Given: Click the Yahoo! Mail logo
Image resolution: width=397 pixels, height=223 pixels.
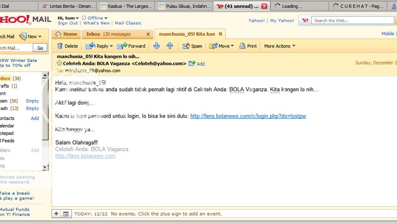Looking at the screenshot, I should click(25, 19).
